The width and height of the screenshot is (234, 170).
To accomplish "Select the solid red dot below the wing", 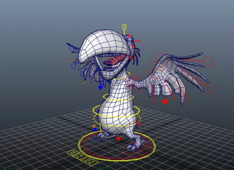I will pyautogui.click(x=165, y=101).
